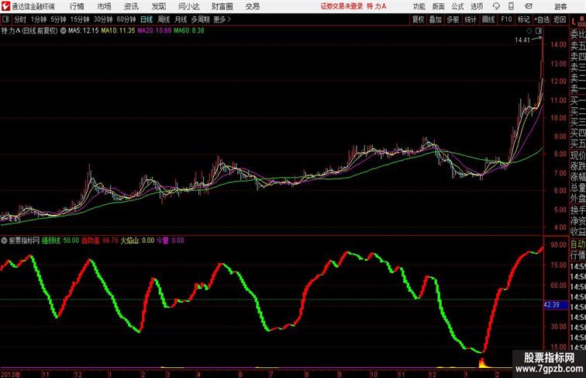
Task: Toggle the left panel icon beside 分时
Action: pyautogui.click(x=5, y=19)
